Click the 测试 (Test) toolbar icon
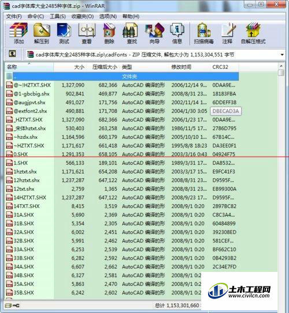This screenshot has width=289, height=313. point(64,30)
